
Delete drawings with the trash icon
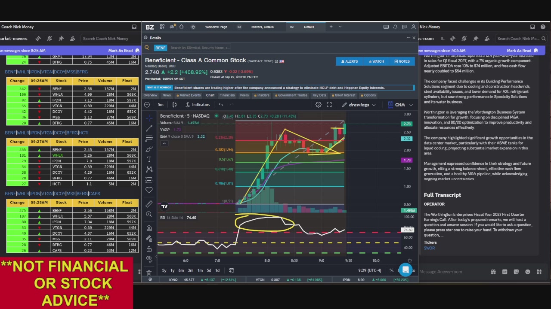[149, 273]
